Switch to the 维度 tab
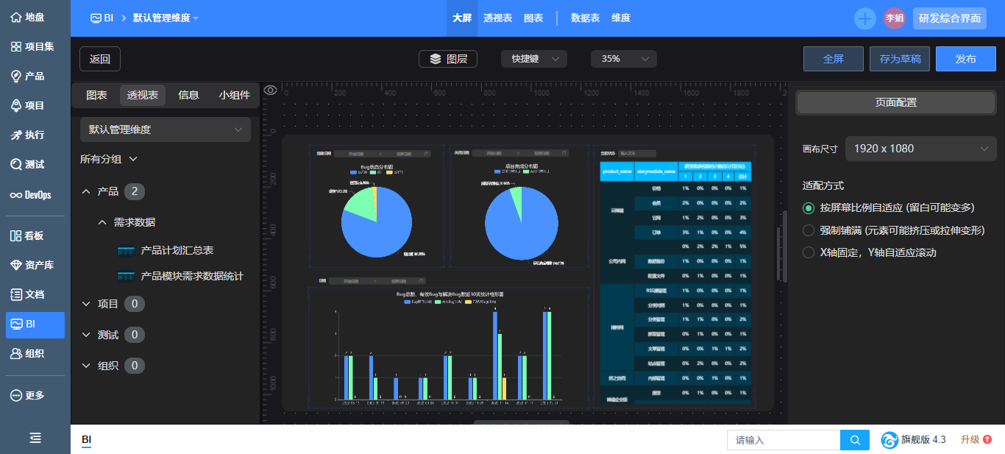 pos(621,18)
